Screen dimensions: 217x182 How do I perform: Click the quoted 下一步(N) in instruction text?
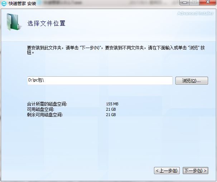(91, 47)
